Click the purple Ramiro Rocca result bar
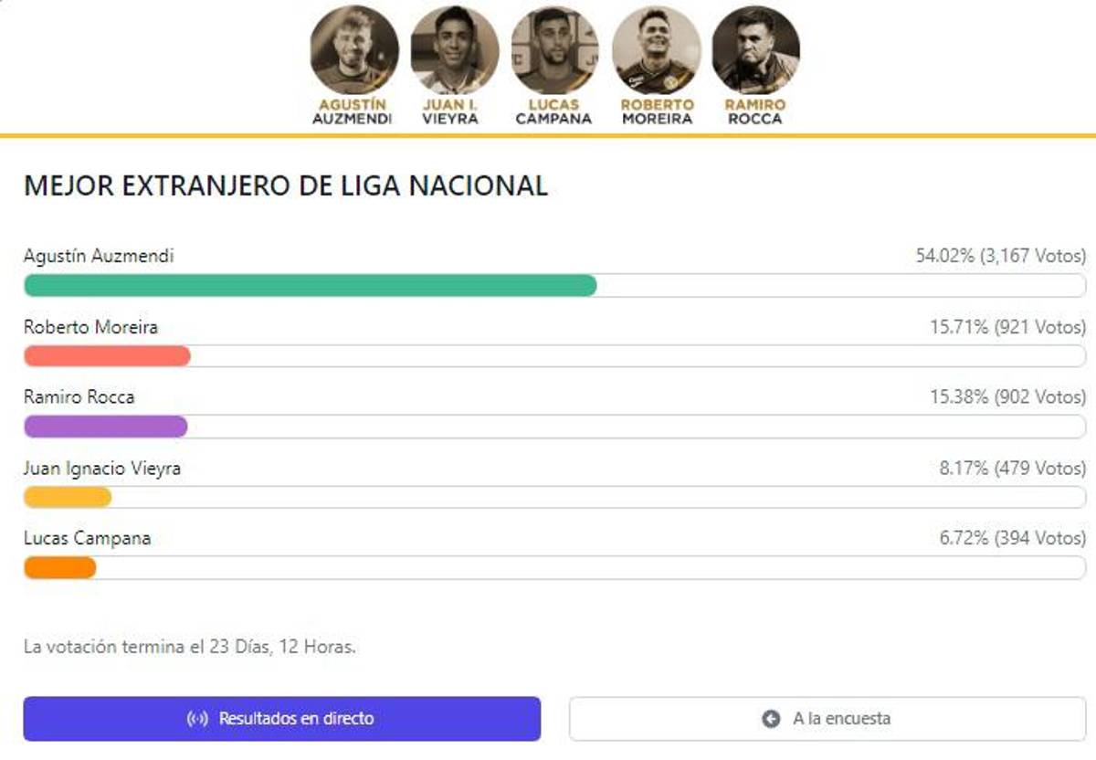1096x760 pixels. [x=105, y=427]
